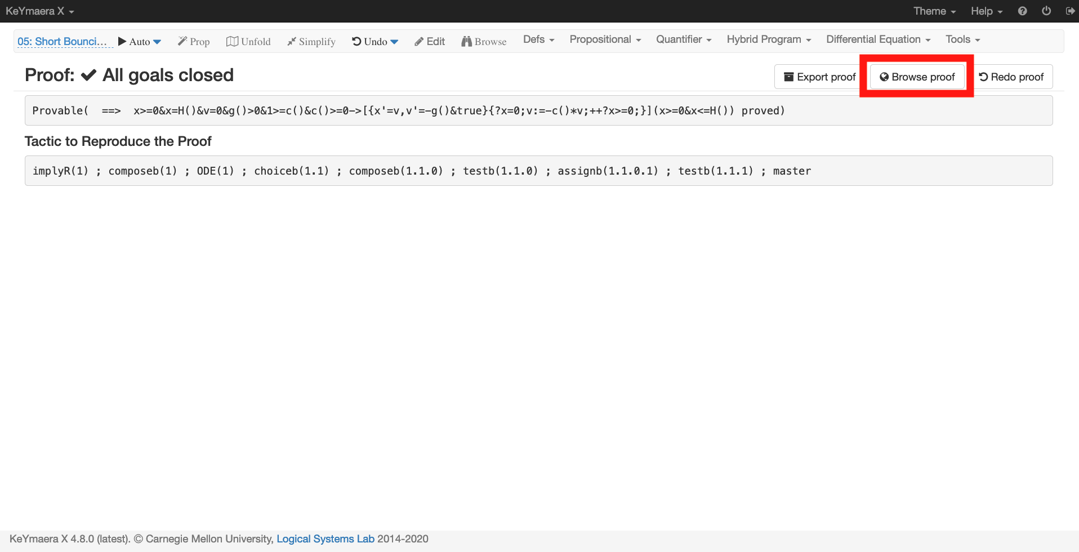The image size is (1079, 552).
Task: Follow the Logical Systems Lab link
Action: 325,538
